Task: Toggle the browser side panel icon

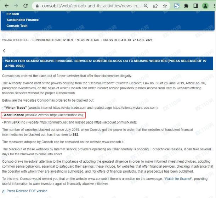Action: [x=195, y=6]
